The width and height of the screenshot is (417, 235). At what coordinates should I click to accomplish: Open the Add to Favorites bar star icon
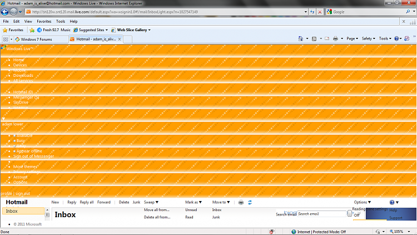click(32, 30)
